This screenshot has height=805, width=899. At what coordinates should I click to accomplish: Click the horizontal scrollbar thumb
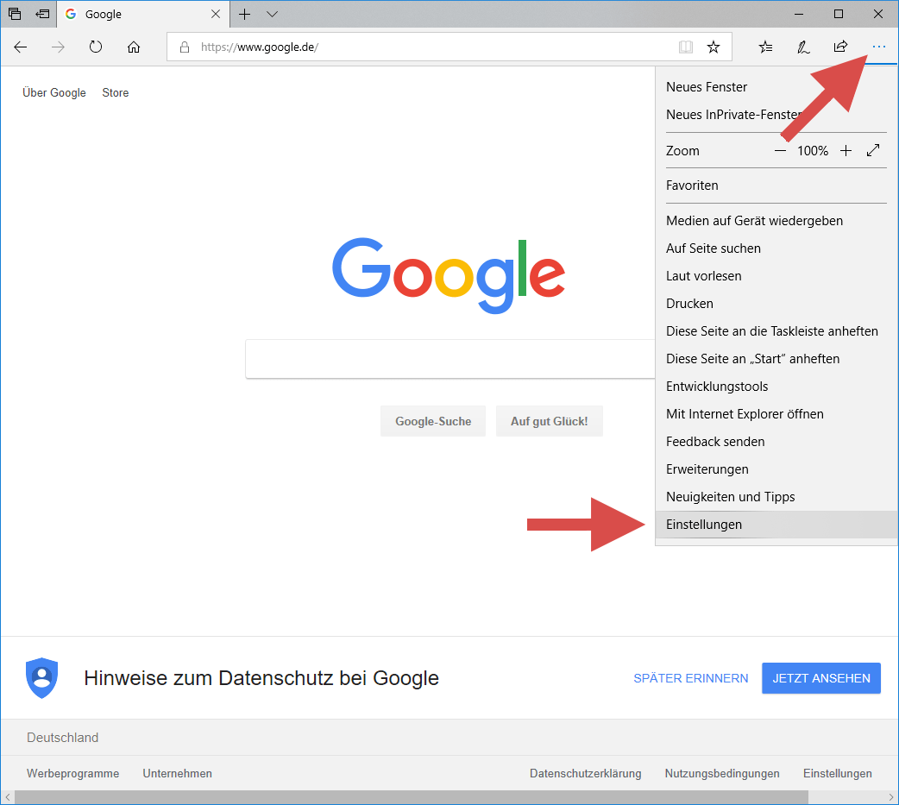(x=411, y=797)
